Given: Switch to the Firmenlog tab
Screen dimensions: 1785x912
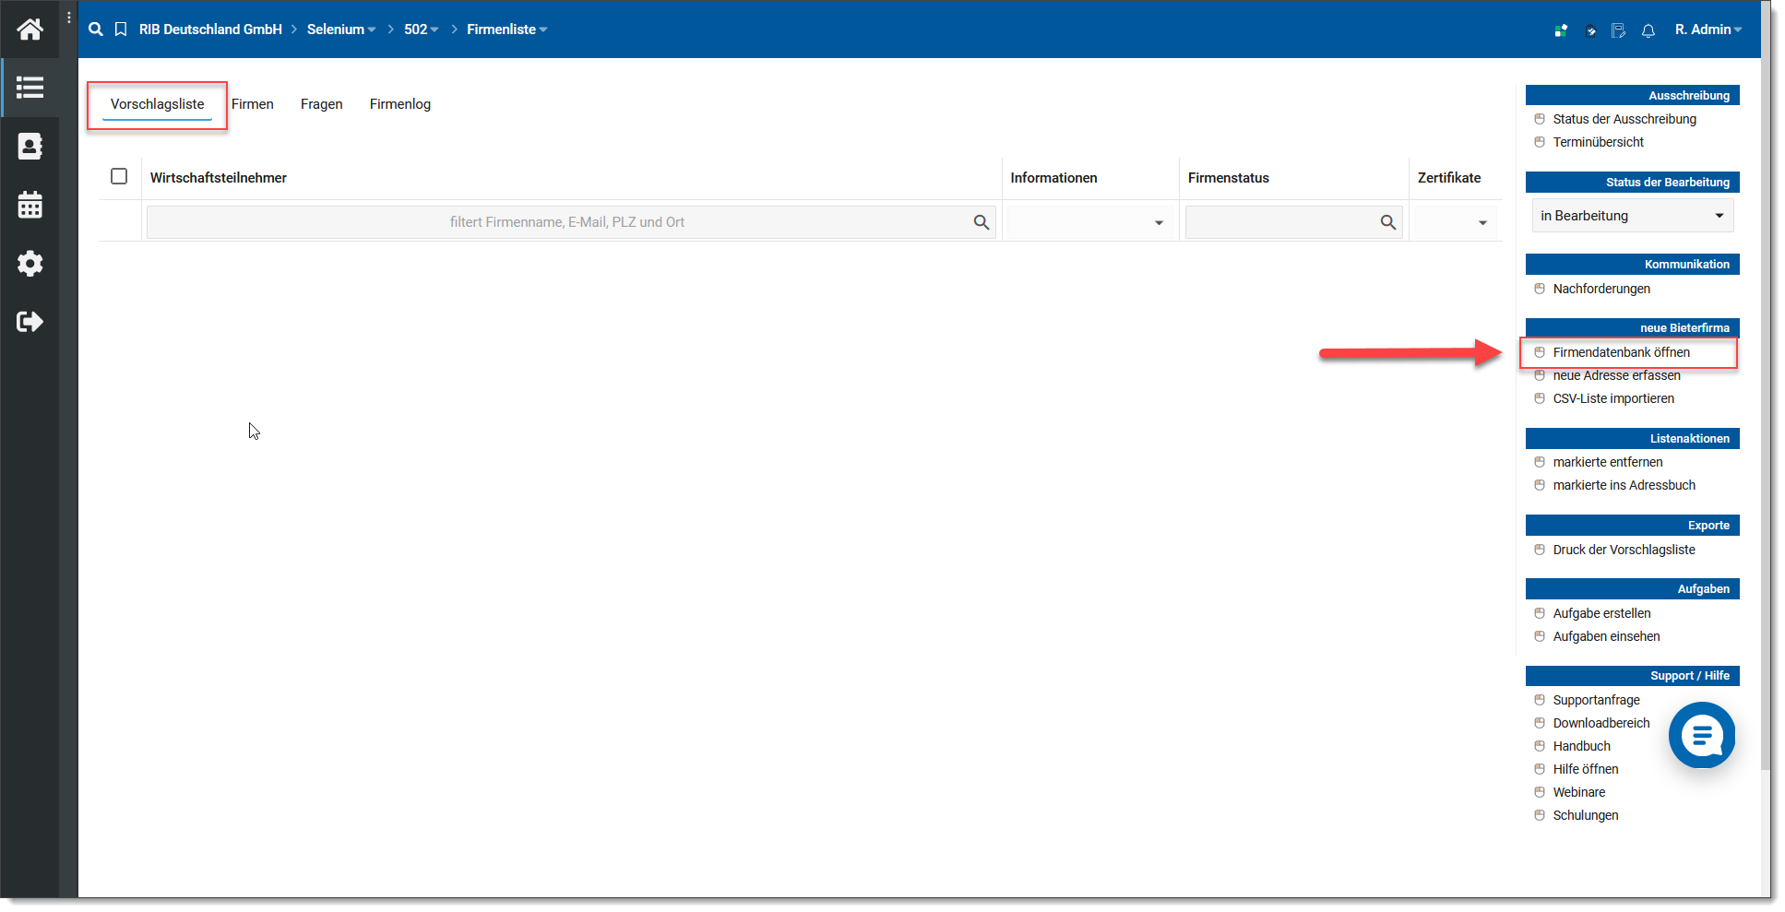Looking at the screenshot, I should click(399, 104).
